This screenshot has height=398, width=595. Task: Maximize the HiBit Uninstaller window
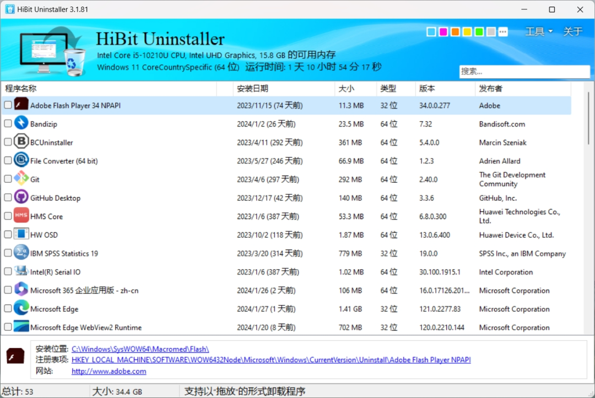[551, 9]
